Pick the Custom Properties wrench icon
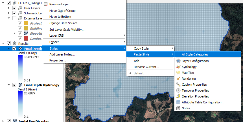243x122 pixels. (x=178, y=85)
